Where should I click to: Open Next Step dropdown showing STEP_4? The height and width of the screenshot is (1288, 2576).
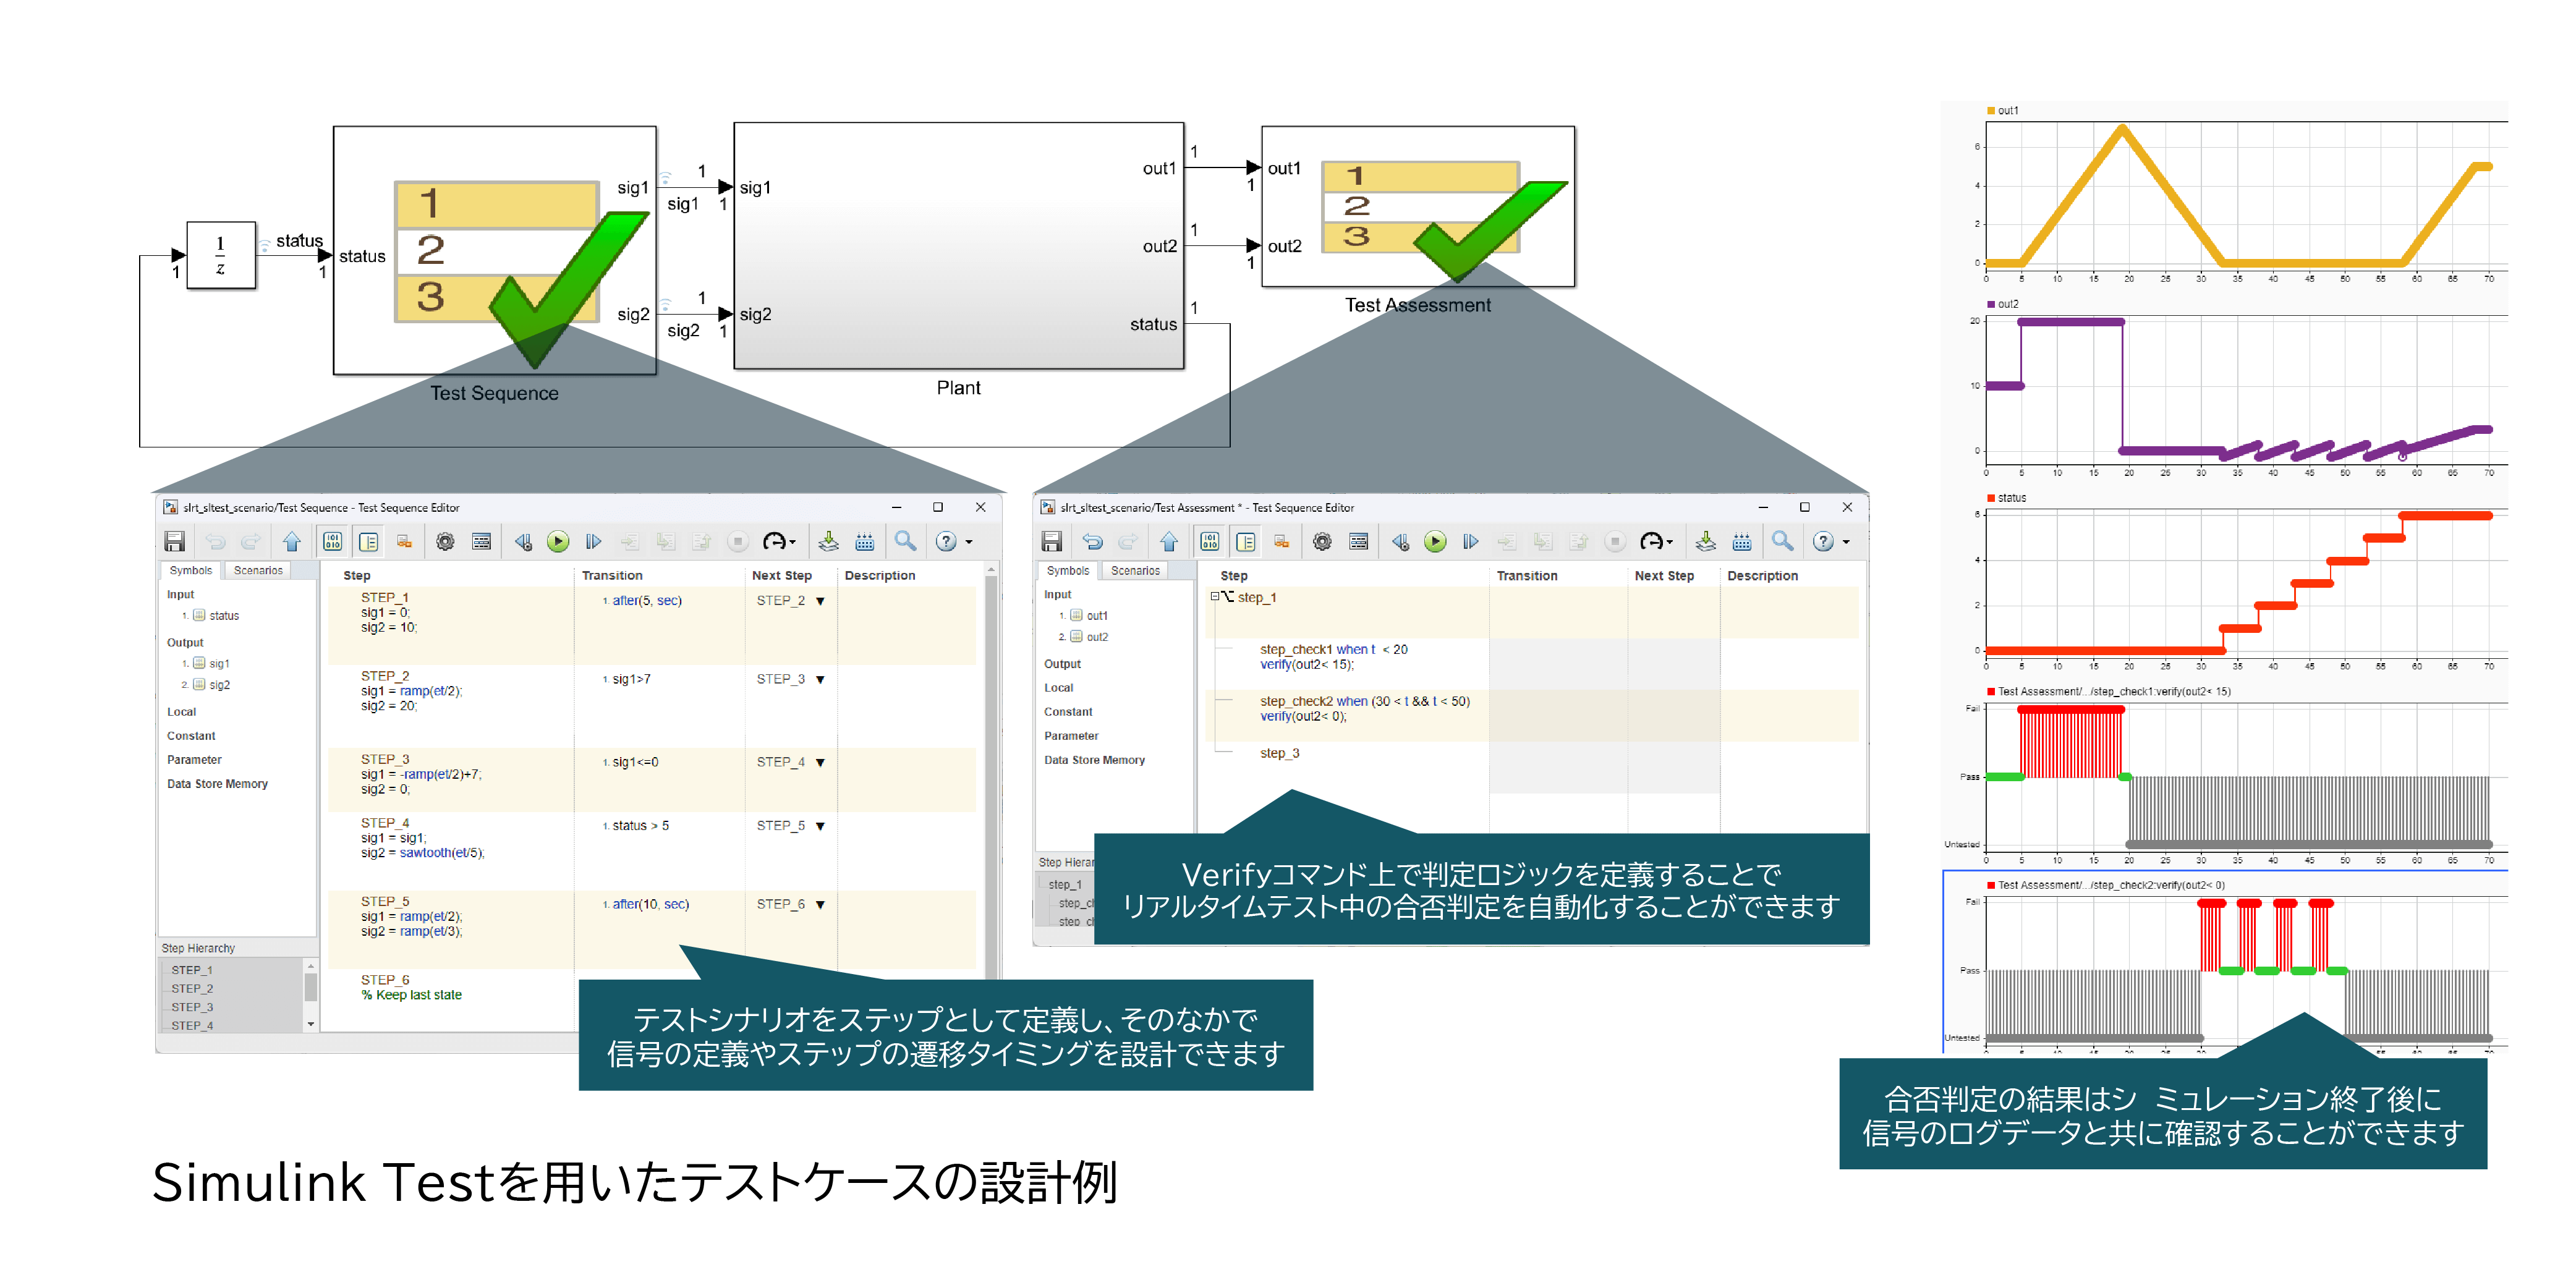[820, 762]
